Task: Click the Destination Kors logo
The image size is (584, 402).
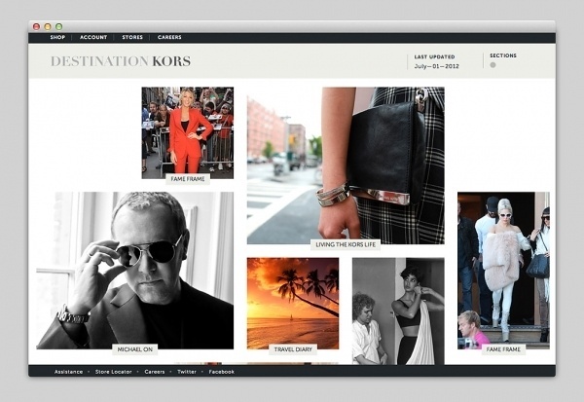Action: (121, 61)
